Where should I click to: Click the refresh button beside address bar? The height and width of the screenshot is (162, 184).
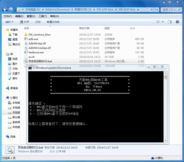tap(157, 10)
